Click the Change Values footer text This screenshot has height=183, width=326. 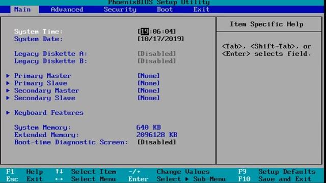coord(183,172)
